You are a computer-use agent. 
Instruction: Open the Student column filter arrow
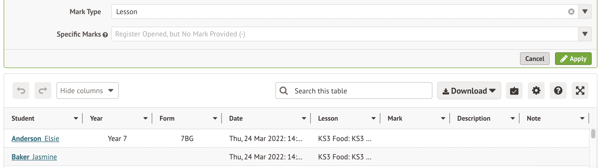76,119
